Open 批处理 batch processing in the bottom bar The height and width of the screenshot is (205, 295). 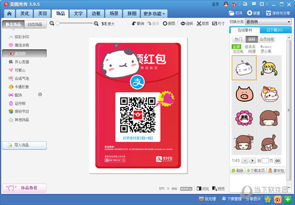coord(208,199)
